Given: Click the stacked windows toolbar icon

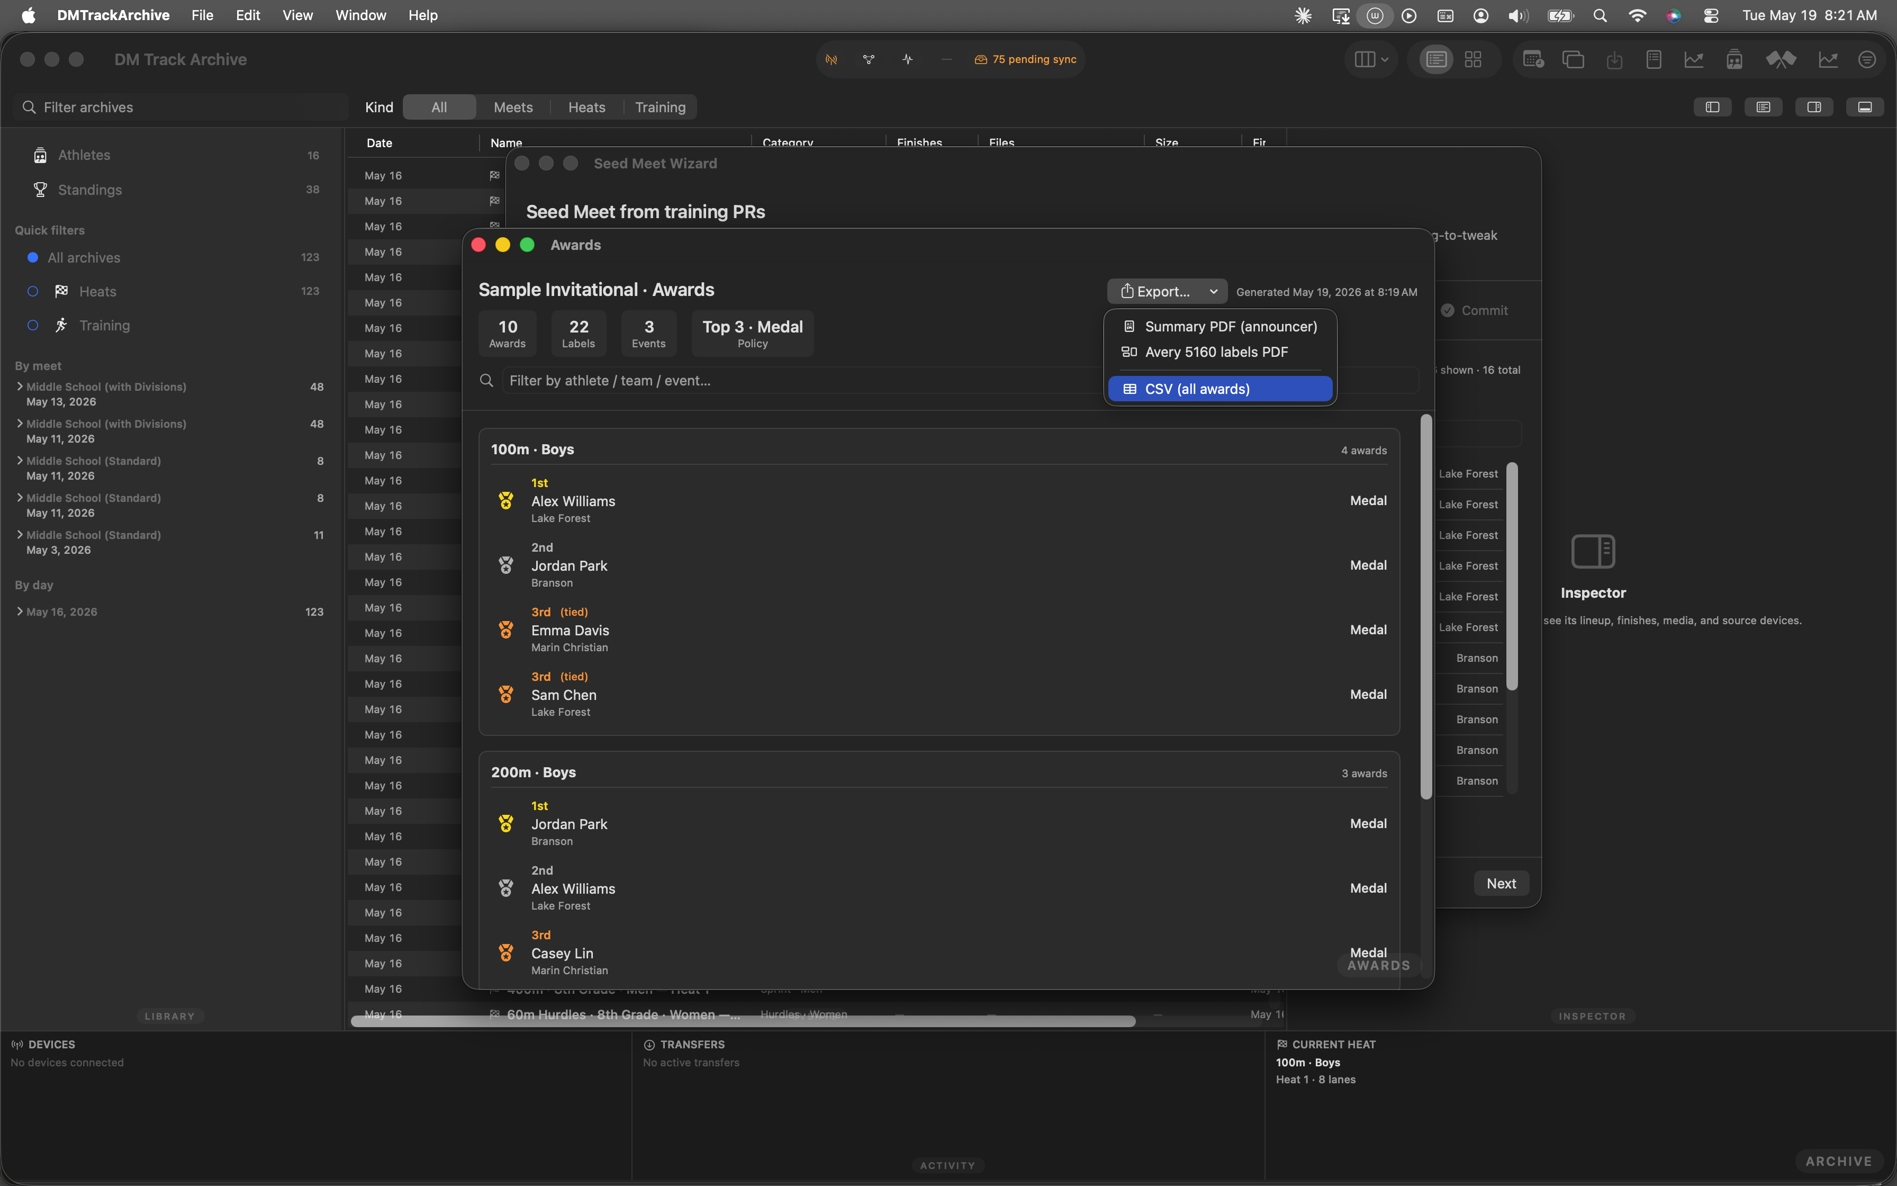Looking at the screenshot, I should [x=1573, y=60].
